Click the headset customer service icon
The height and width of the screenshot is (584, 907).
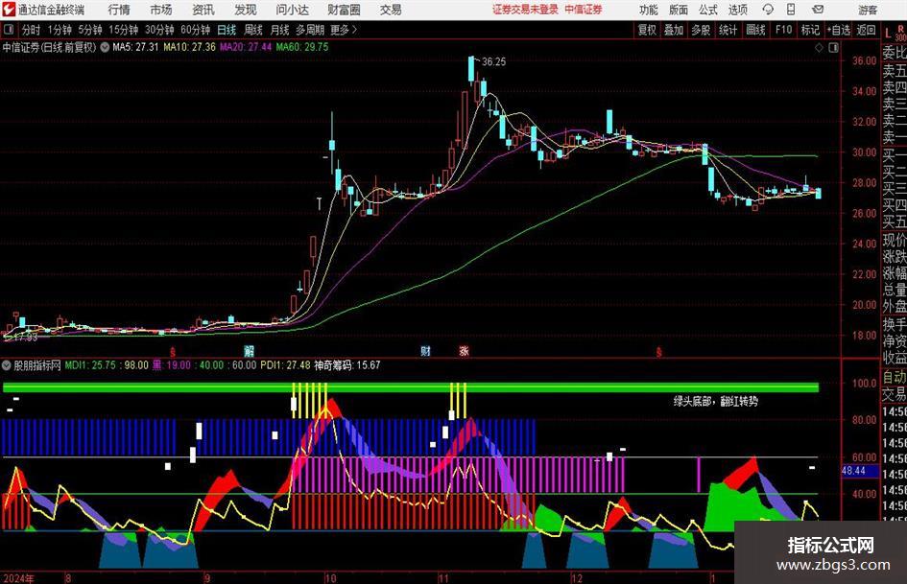click(x=768, y=10)
